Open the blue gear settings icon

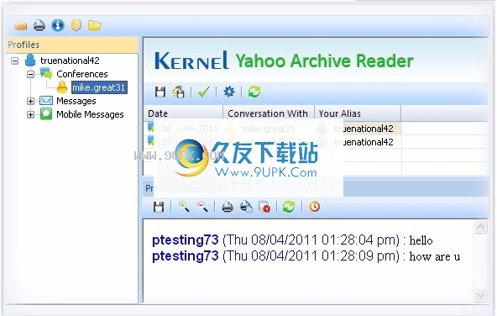click(x=229, y=92)
